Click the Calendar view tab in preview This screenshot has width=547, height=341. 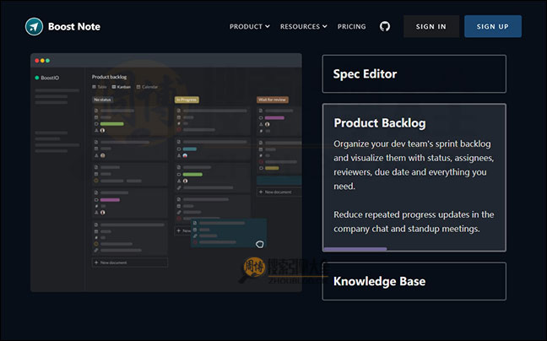coord(147,87)
